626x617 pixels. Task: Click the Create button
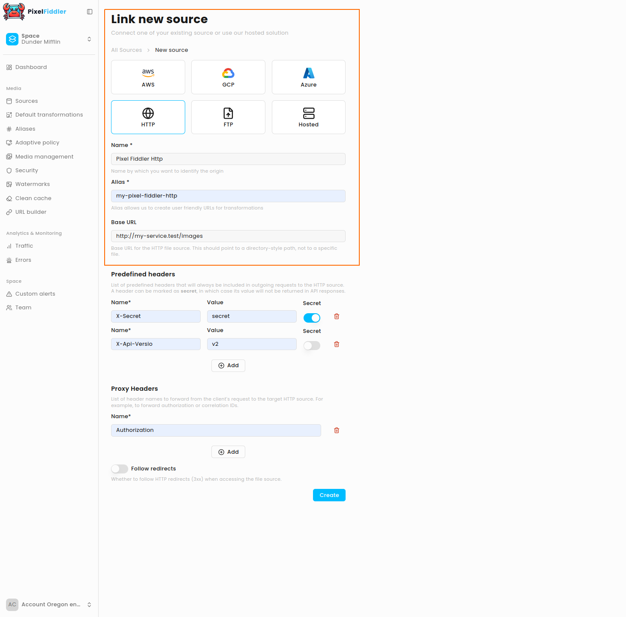pos(329,495)
